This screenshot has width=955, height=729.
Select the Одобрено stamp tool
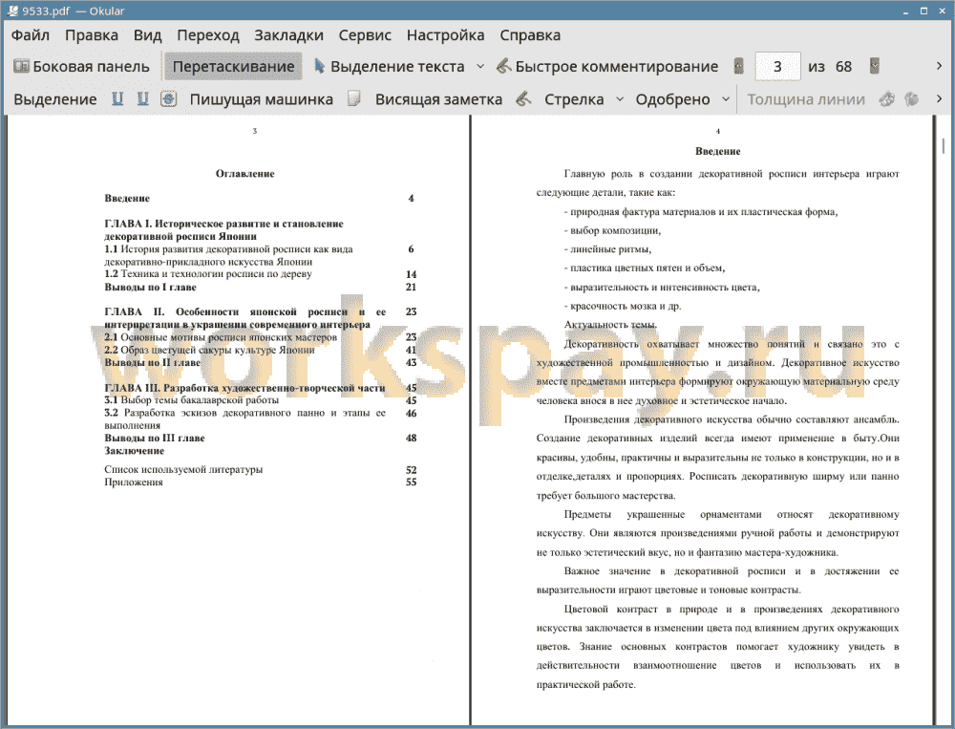672,99
